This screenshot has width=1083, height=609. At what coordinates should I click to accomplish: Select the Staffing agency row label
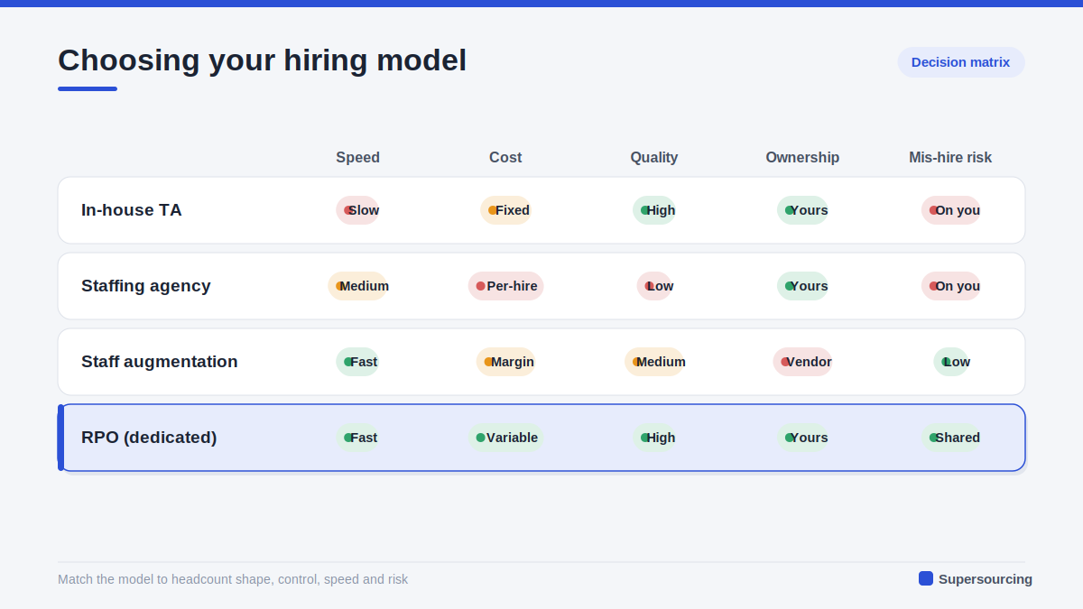coord(146,286)
